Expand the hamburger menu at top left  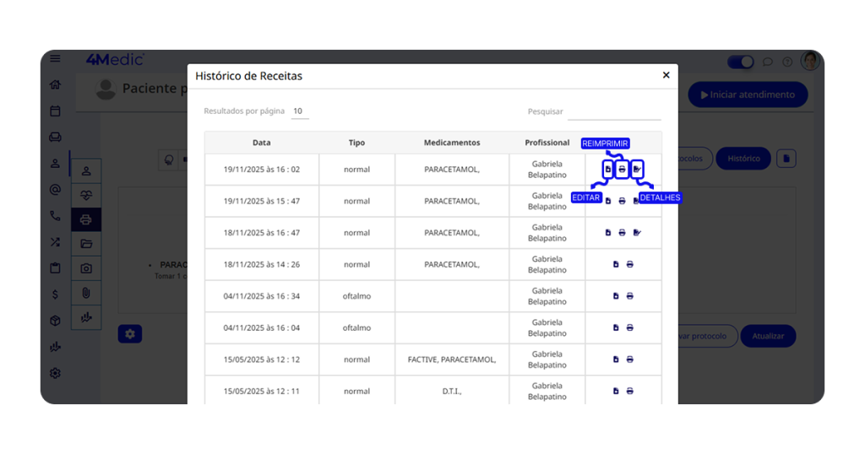point(55,59)
